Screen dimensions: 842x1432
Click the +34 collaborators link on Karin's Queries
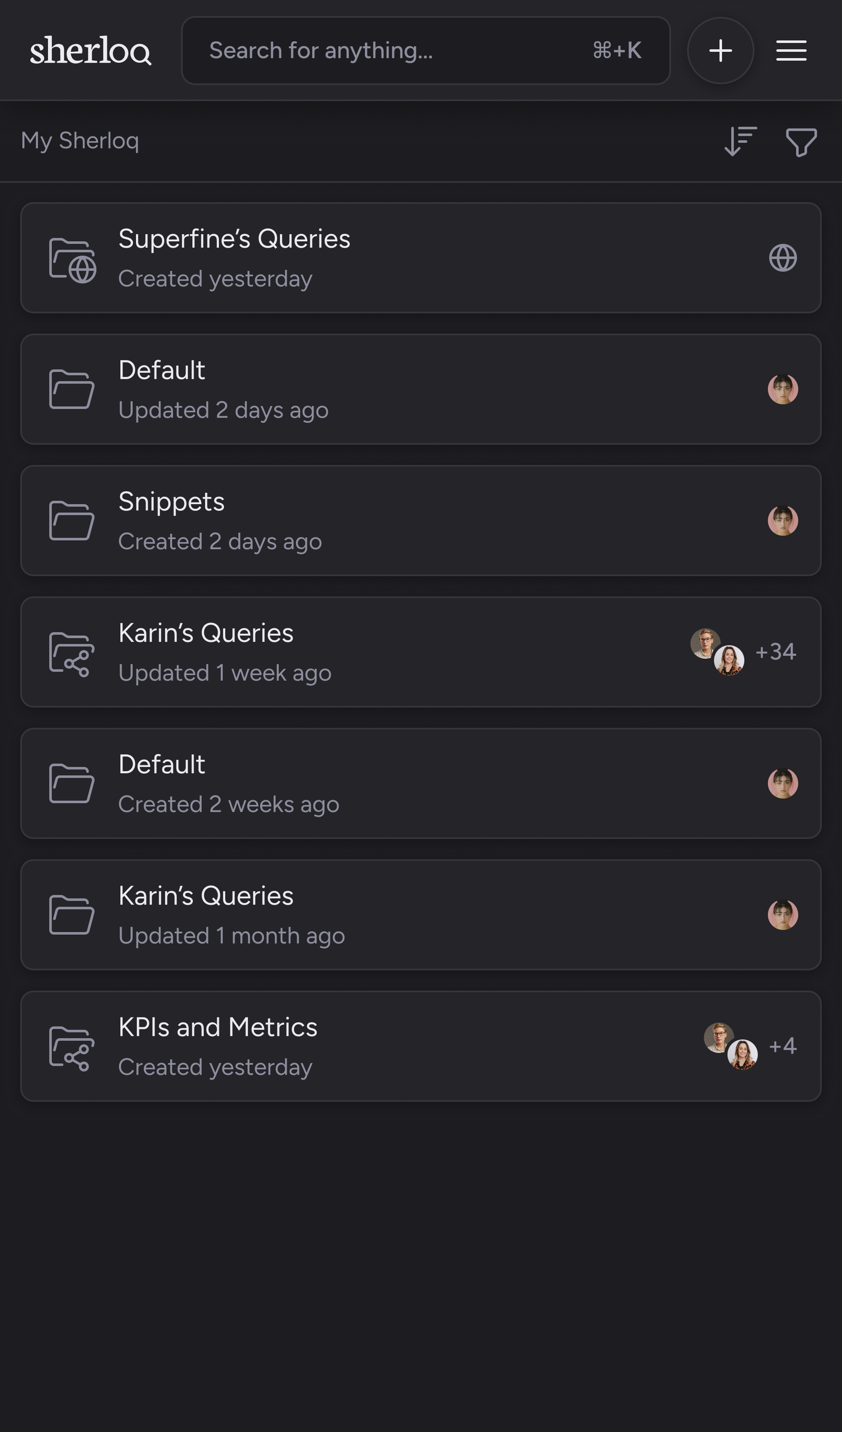tap(776, 652)
